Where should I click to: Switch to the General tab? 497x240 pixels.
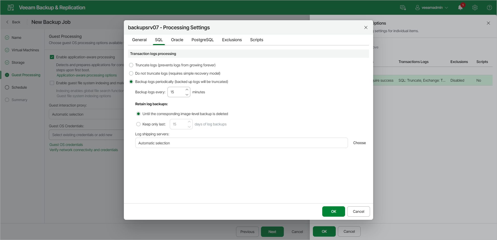[139, 40]
